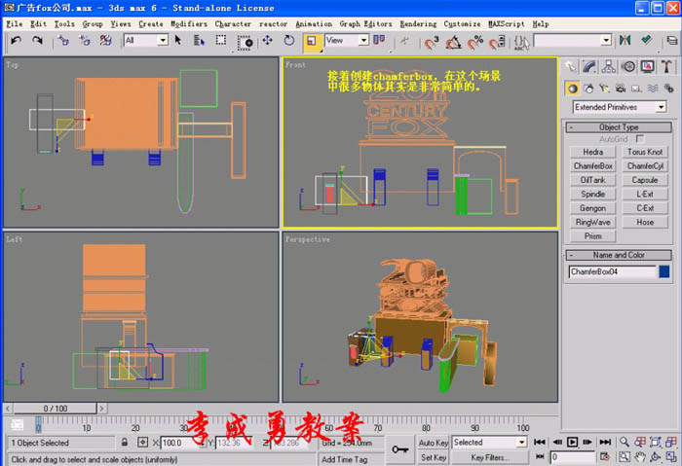Select the Cameras category icon
The width and height of the screenshot is (682, 466).
pyautogui.click(x=621, y=89)
